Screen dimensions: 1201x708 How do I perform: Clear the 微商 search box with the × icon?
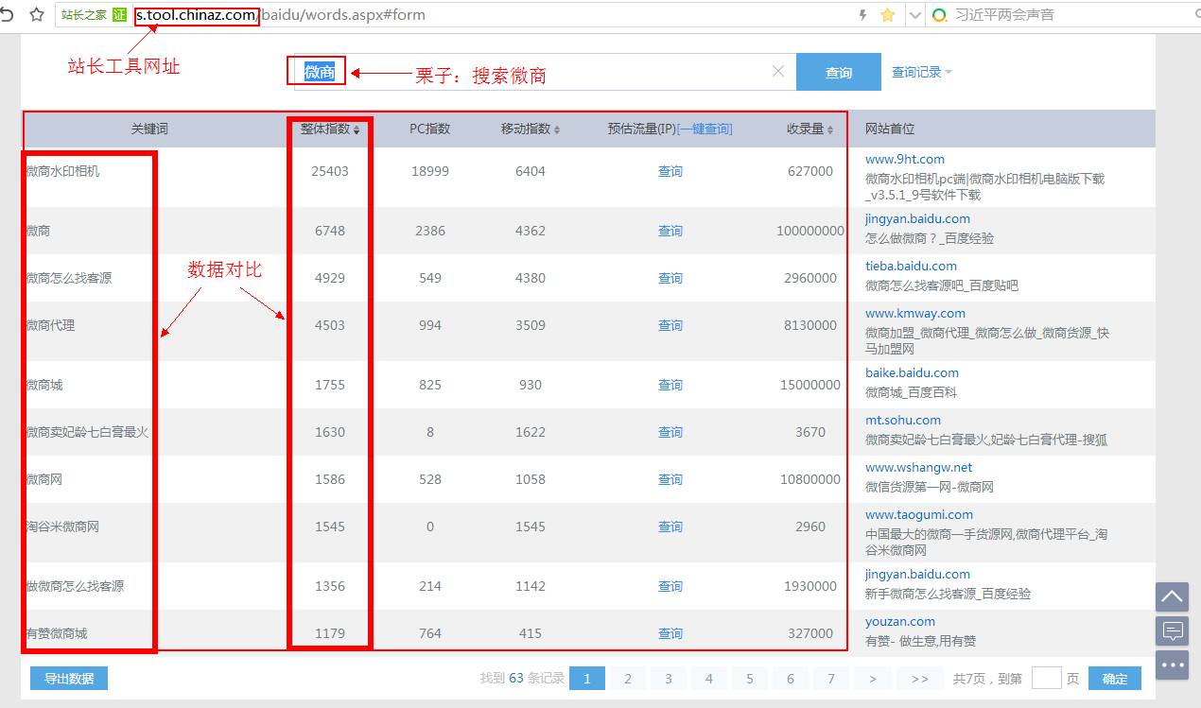(x=777, y=71)
